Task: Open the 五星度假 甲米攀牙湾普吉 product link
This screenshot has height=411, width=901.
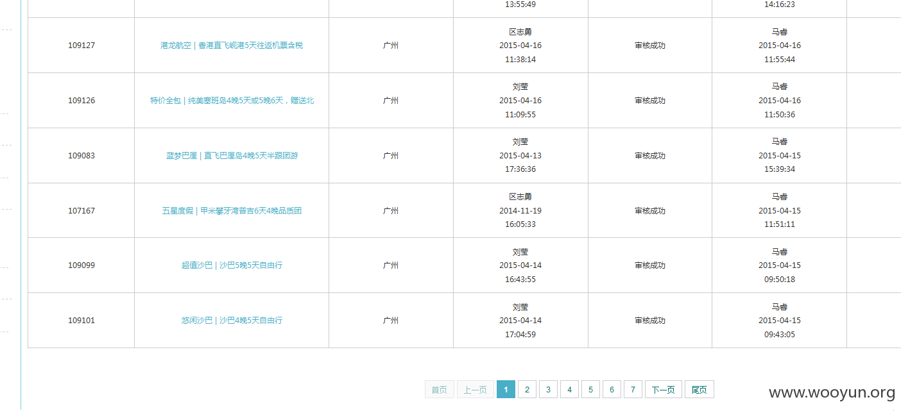Action: (232, 211)
